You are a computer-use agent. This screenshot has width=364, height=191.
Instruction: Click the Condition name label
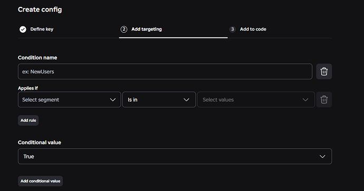tap(37, 58)
